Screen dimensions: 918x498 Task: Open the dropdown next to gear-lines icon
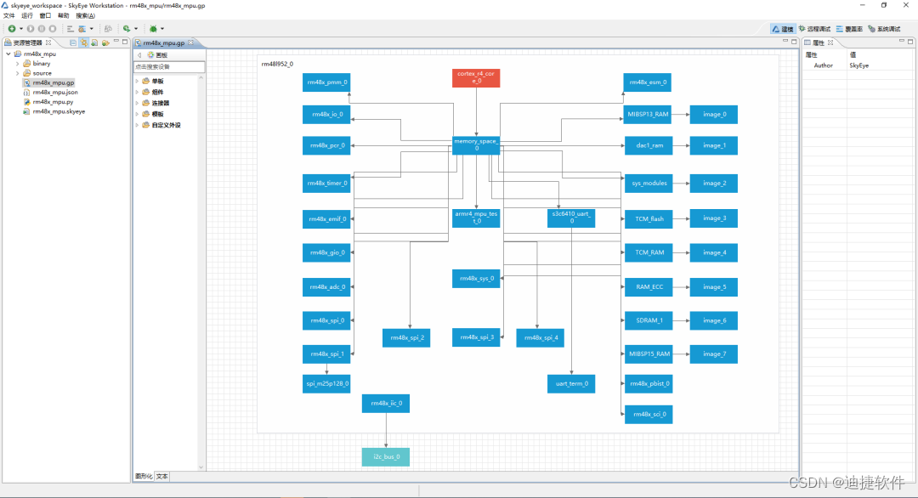pos(91,29)
